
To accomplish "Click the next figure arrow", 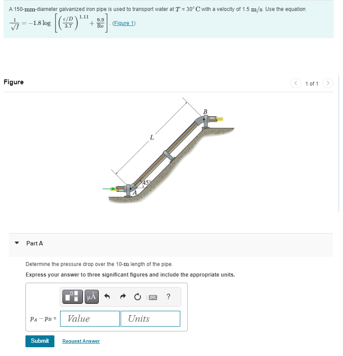I will coord(328,83).
